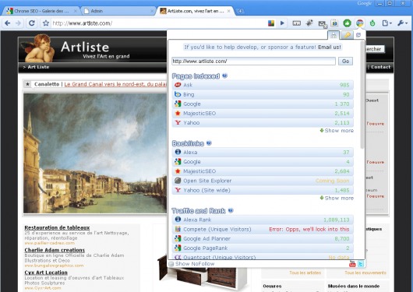Toggle the Show NoFollow checkbox
The width and height of the screenshot is (413, 292).
pyautogui.click(x=171, y=264)
